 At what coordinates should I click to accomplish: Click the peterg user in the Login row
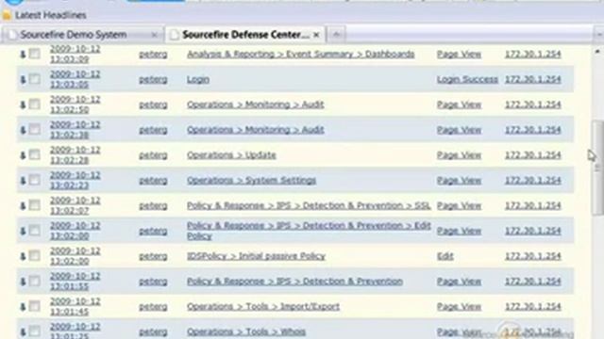click(x=153, y=79)
